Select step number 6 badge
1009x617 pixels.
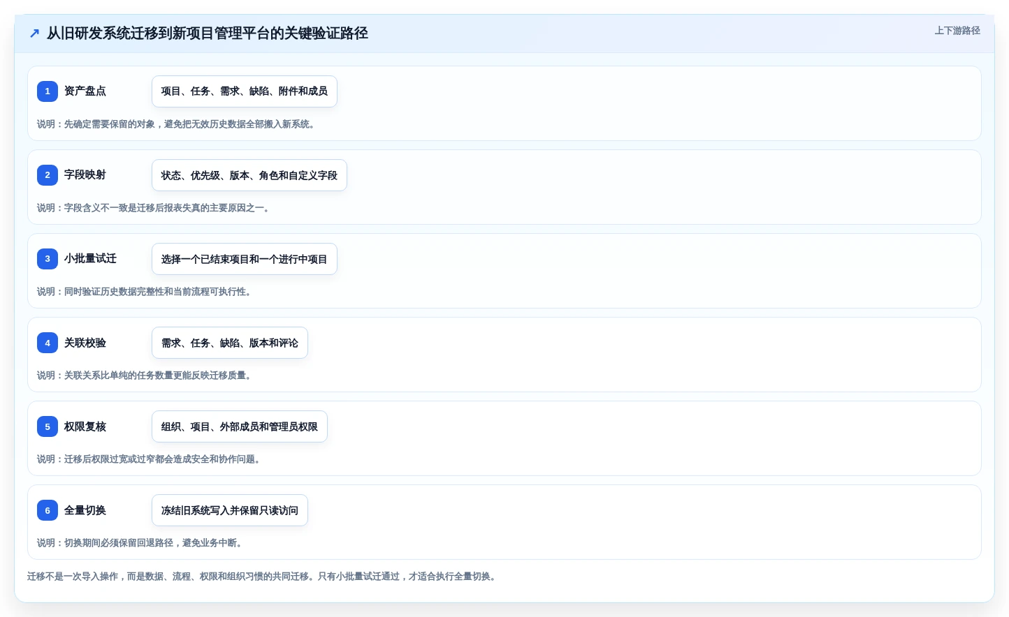click(x=48, y=510)
